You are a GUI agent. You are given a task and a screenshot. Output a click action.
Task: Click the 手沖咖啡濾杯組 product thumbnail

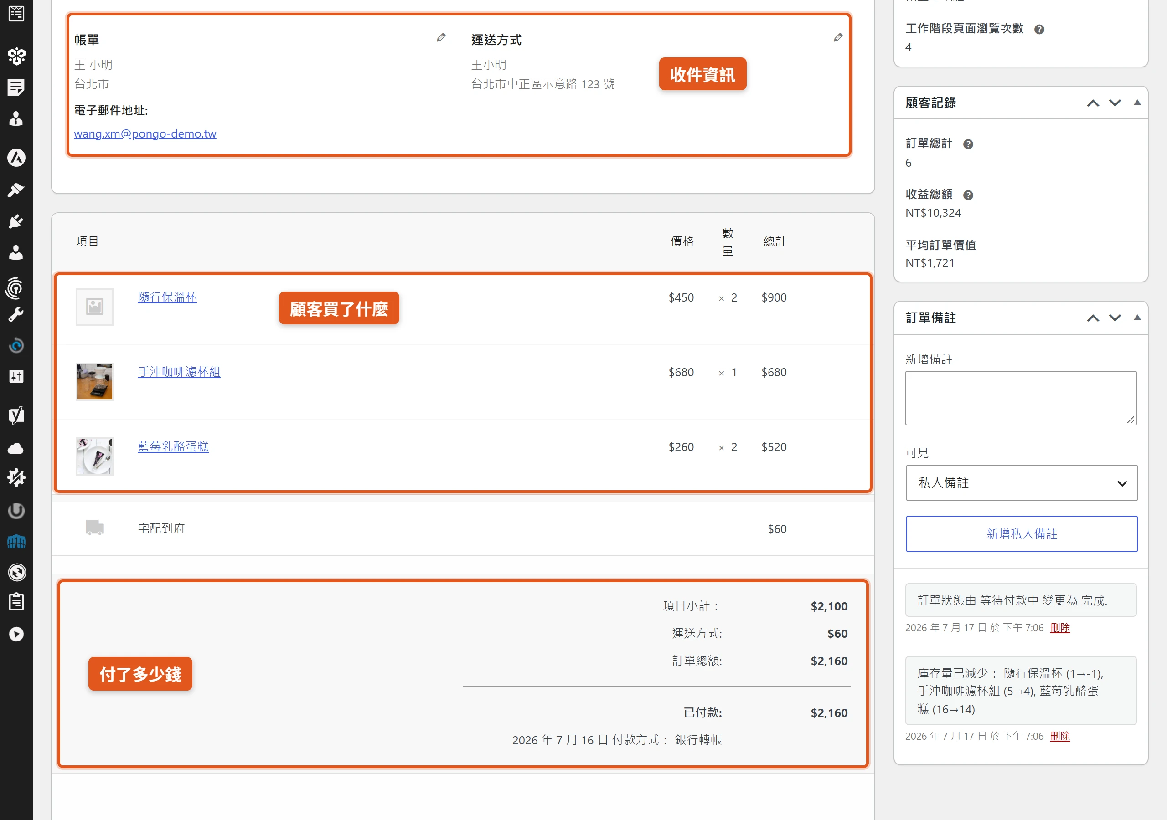click(94, 382)
